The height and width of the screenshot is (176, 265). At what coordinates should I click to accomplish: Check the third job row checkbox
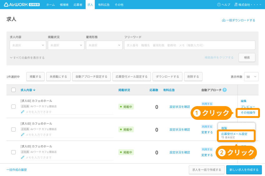[13, 152]
